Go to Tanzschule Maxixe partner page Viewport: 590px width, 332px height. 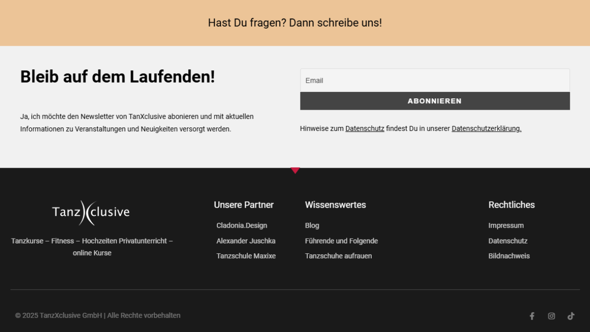pyautogui.click(x=246, y=256)
